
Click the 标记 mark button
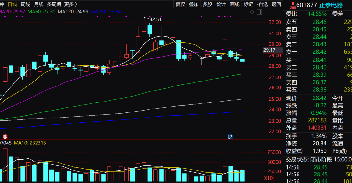click(248, 4)
